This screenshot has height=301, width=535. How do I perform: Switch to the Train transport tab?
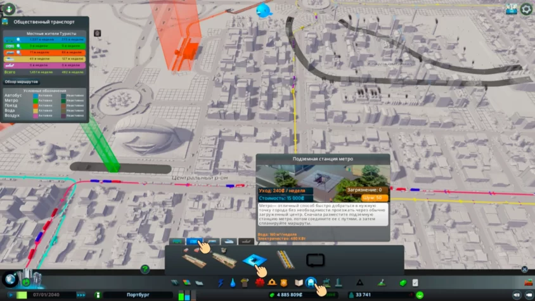(x=212, y=241)
